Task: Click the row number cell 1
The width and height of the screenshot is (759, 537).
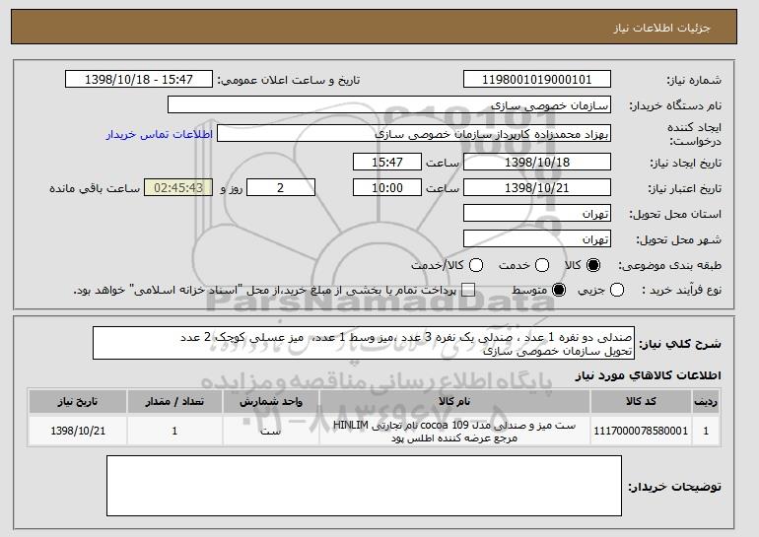Action: (x=706, y=431)
